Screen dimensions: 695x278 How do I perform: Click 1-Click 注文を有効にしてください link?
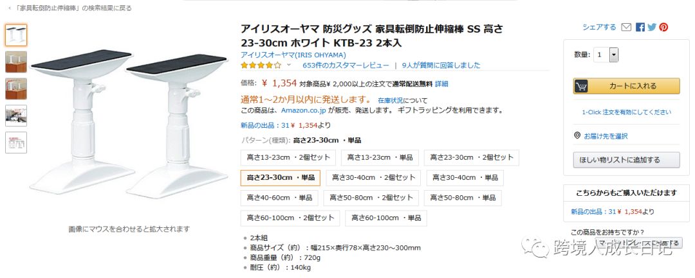pos(626,112)
